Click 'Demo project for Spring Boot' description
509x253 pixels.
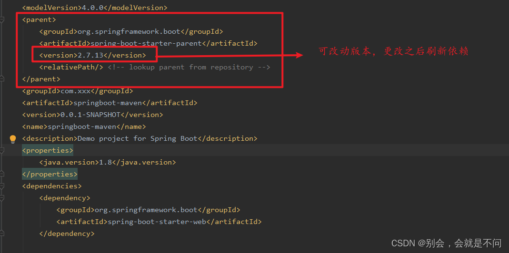coord(137,138)
